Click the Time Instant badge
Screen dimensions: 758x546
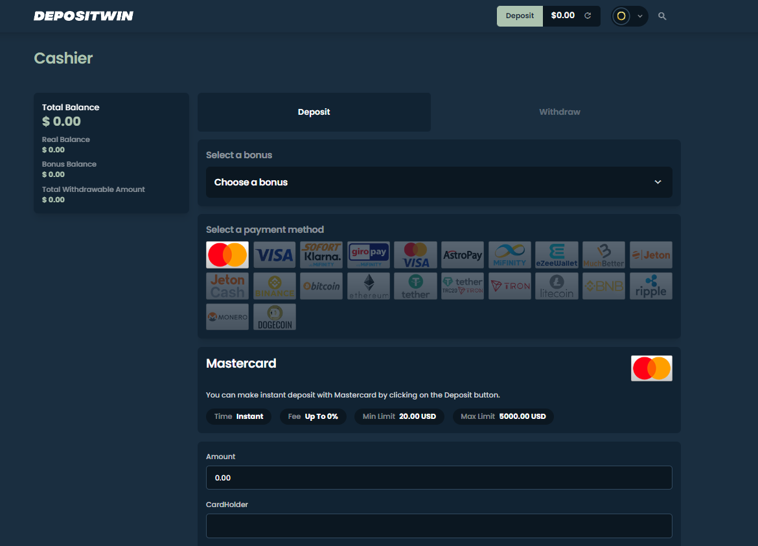239,416
